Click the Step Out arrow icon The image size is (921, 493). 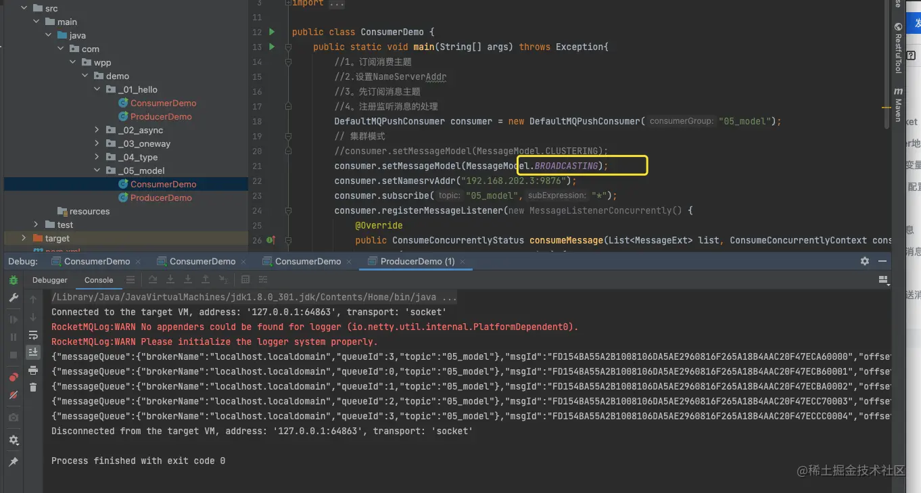point(206,279)
